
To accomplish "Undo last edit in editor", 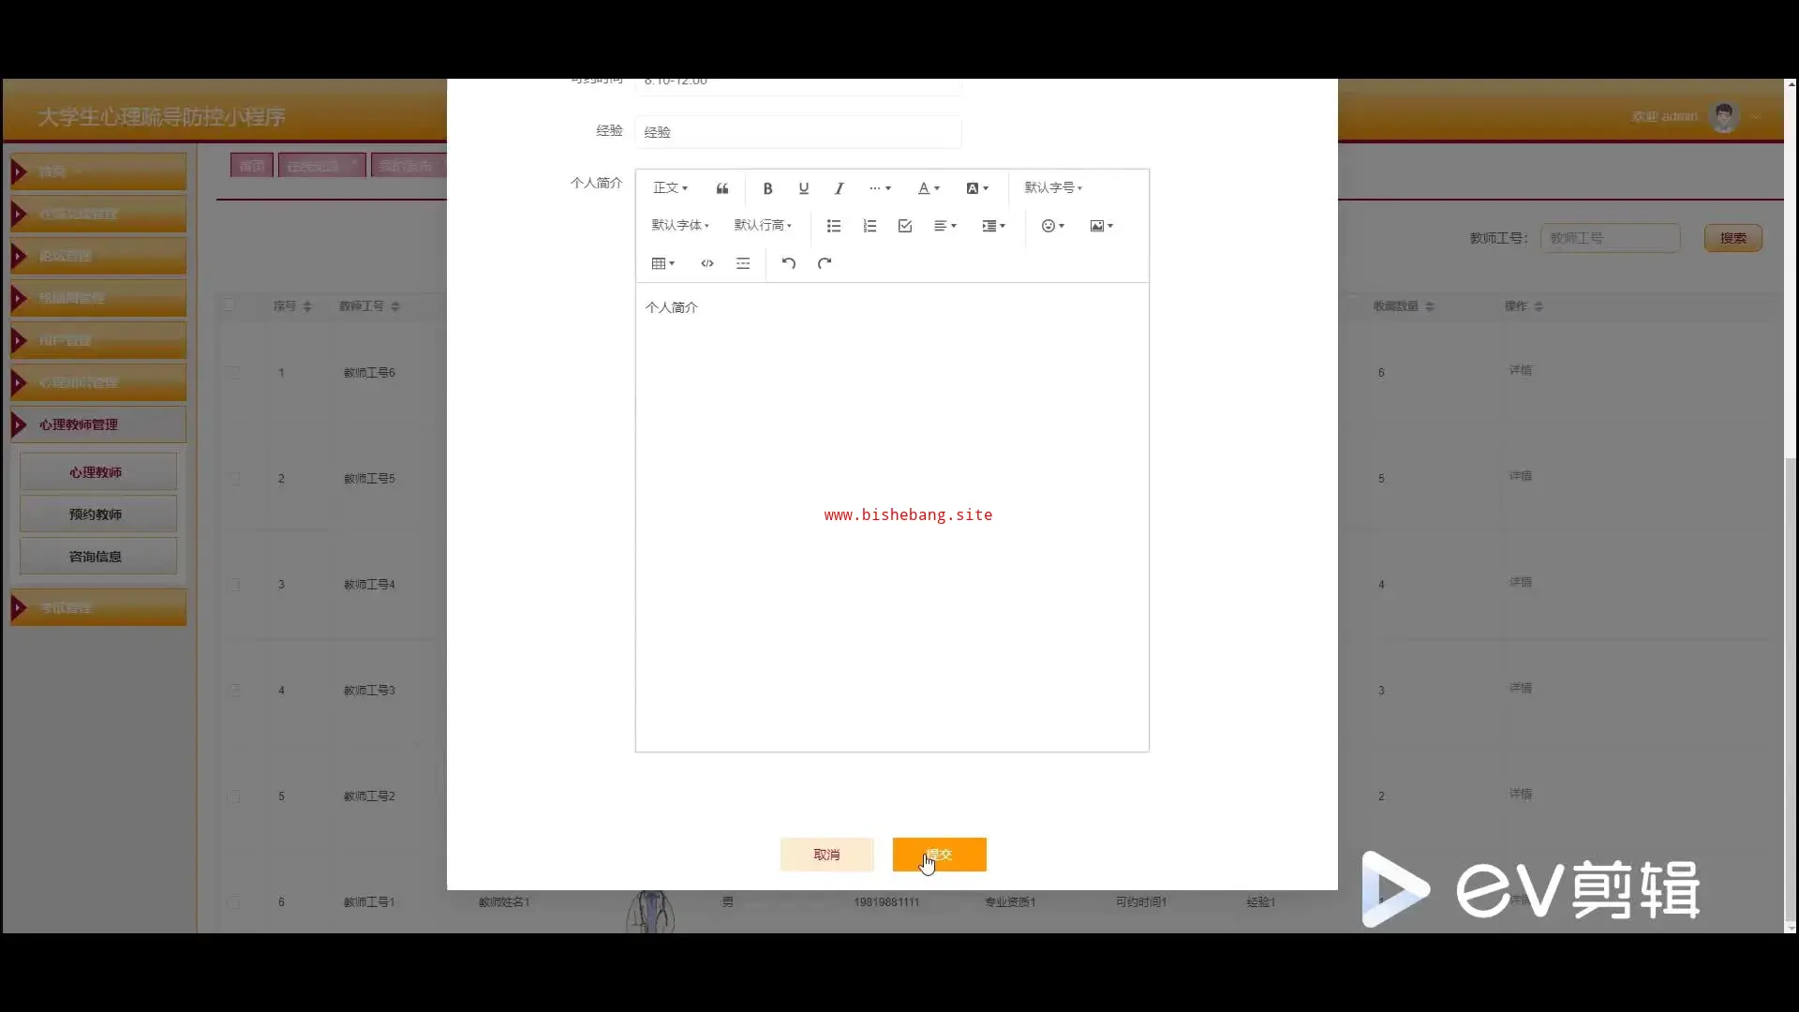I will (789, 263).
